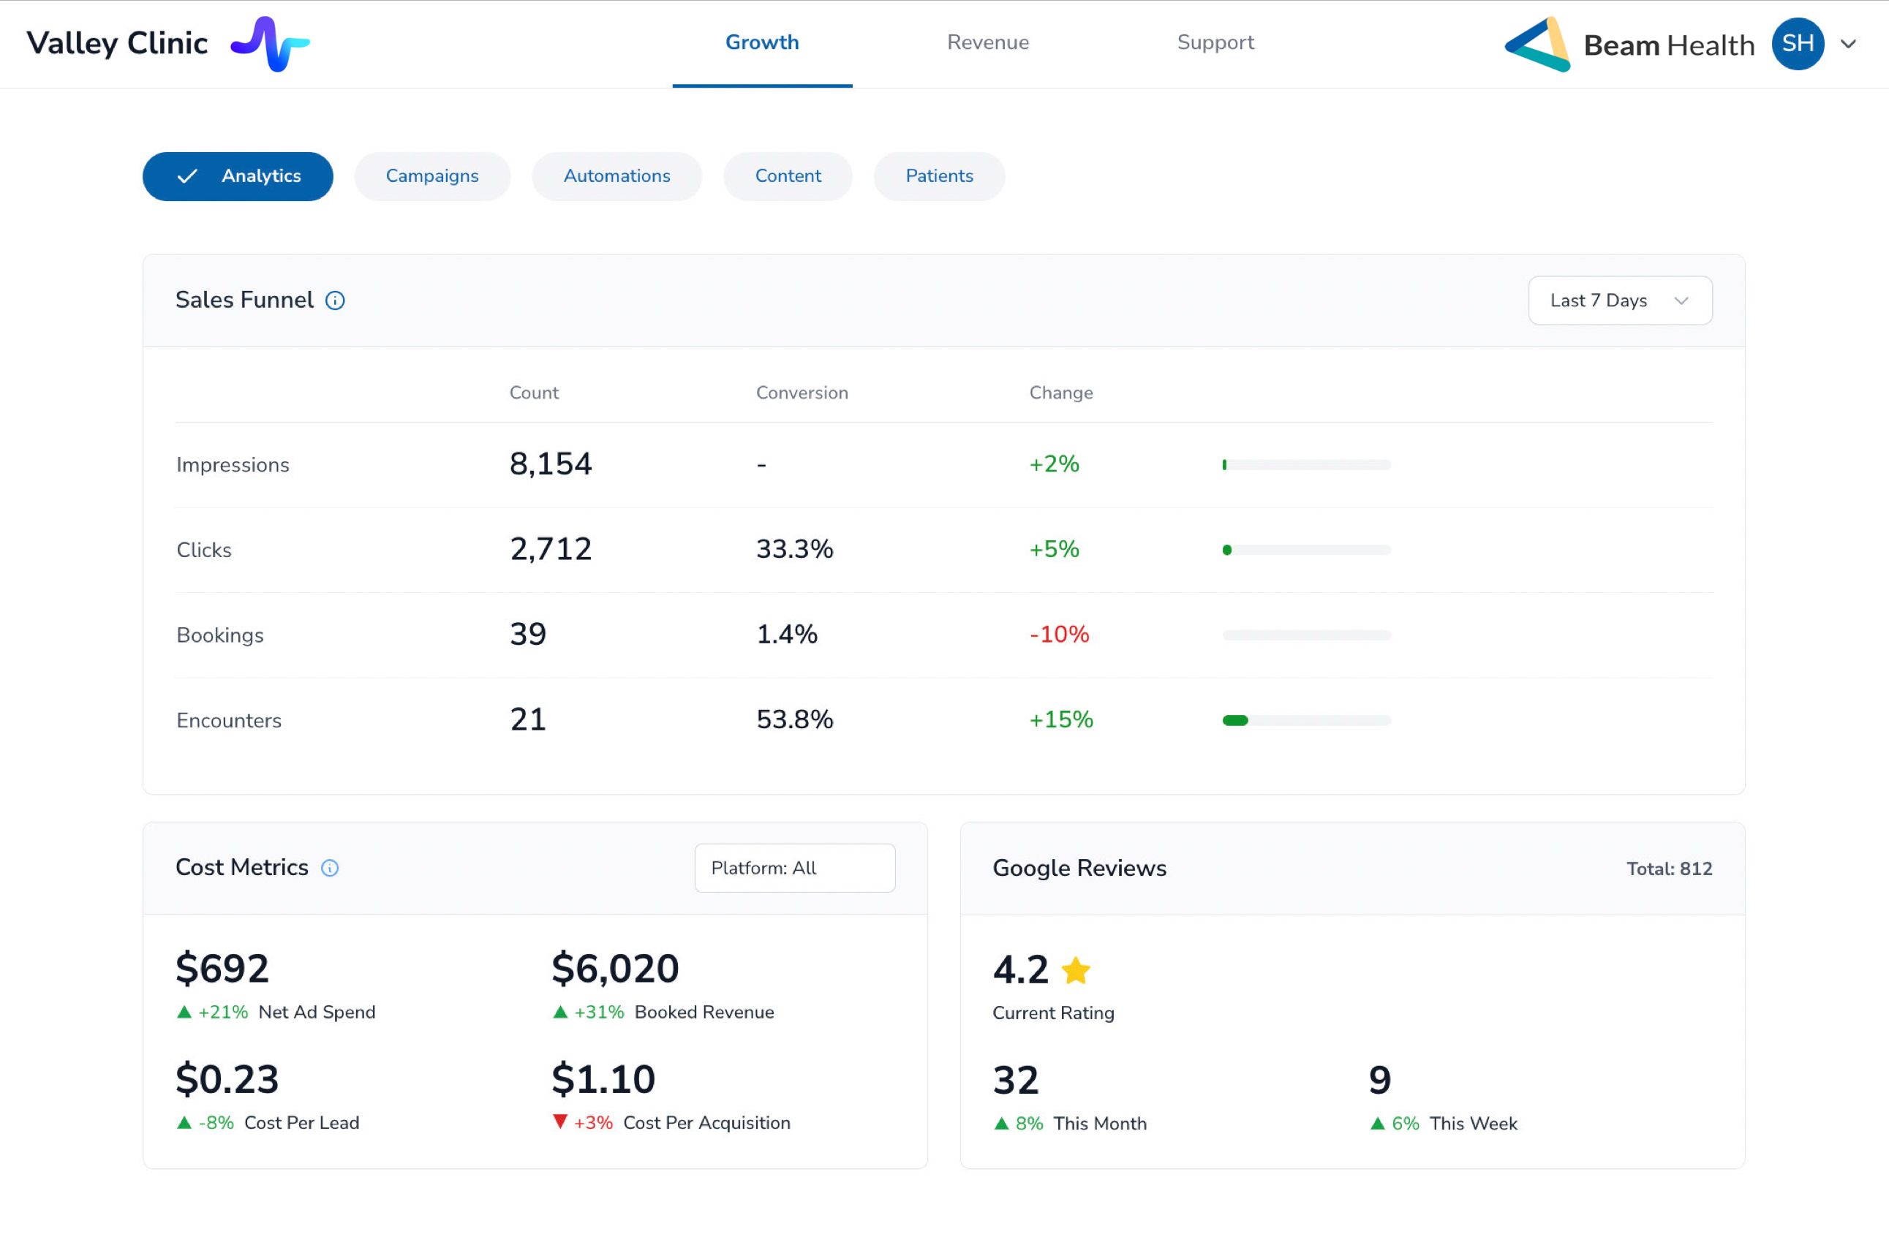Screen dimensions: 1889x1237
Task: Switch to the Revenue tab
Action: coord(987,43)
